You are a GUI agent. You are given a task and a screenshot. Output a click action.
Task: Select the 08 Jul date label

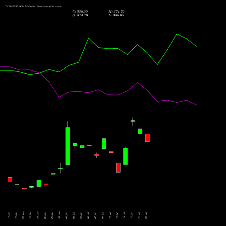[103, 216]
